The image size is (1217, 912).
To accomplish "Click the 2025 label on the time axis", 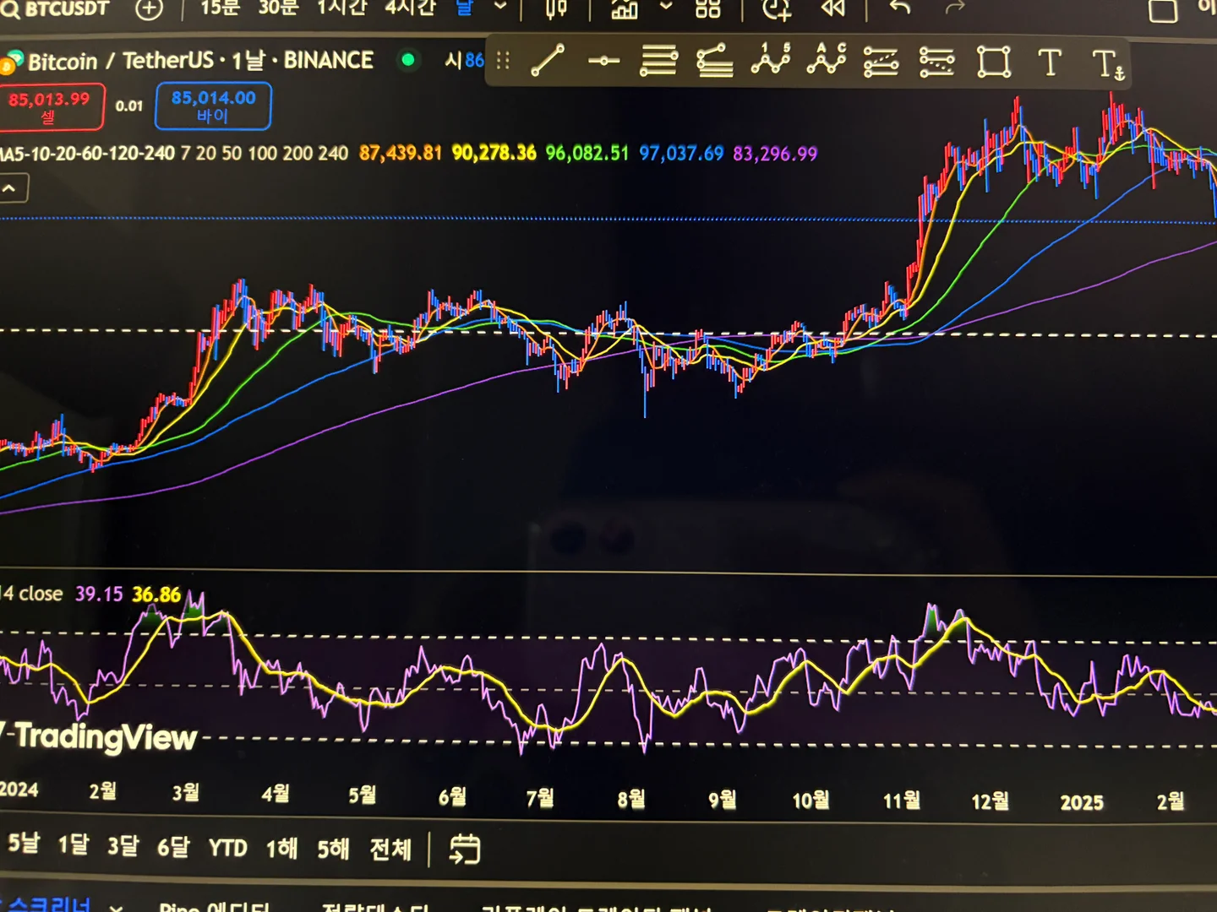I will pyautogui.click(x=1082, y=802).
